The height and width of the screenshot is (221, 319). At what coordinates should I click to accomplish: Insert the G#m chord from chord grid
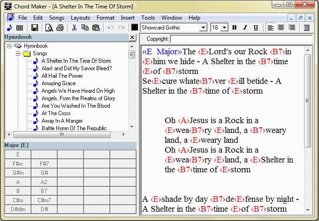click(18, 173)
